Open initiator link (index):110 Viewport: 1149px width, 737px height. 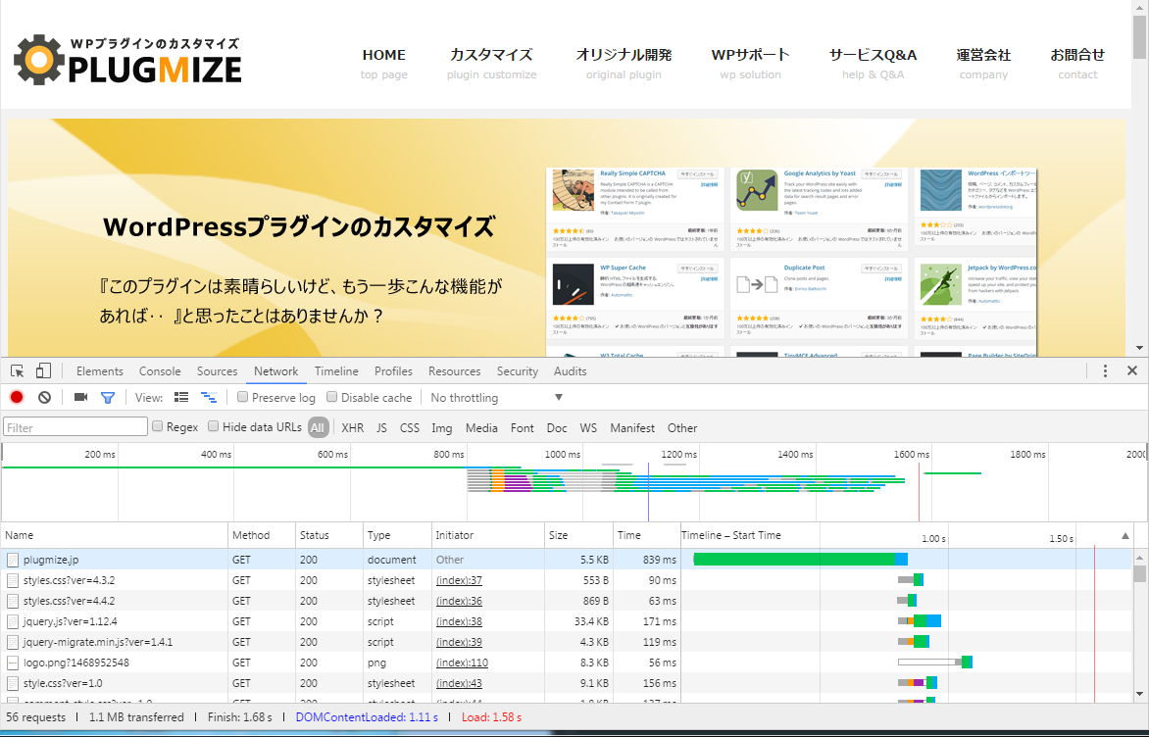(462, 663)
